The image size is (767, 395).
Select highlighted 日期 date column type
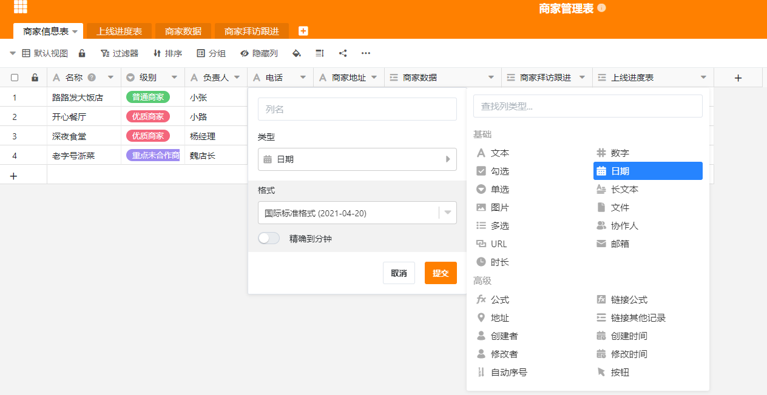[x=648, y=171]
